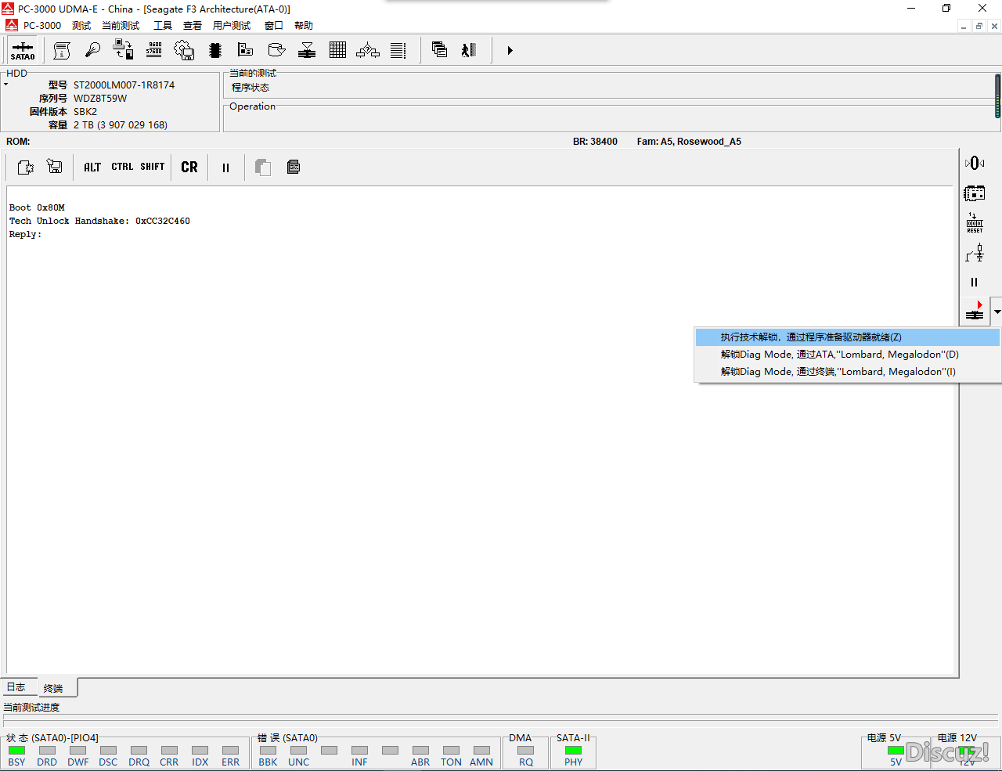Click the zero with arrows icon
Image resolution: width=1002 pixels, height=771 pixels.
(975, 163)
